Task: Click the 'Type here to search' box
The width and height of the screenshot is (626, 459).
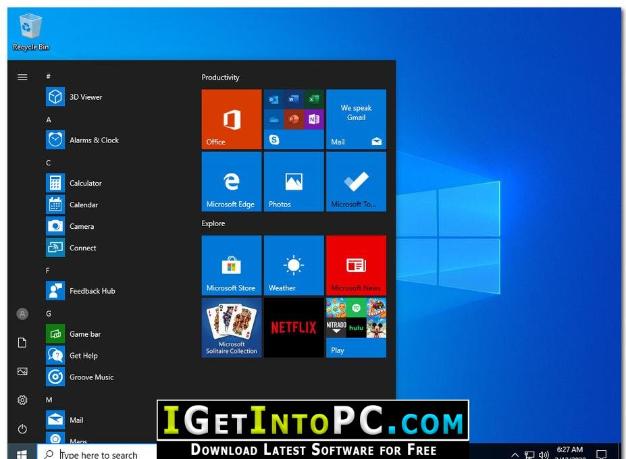Action: (97, 453)
